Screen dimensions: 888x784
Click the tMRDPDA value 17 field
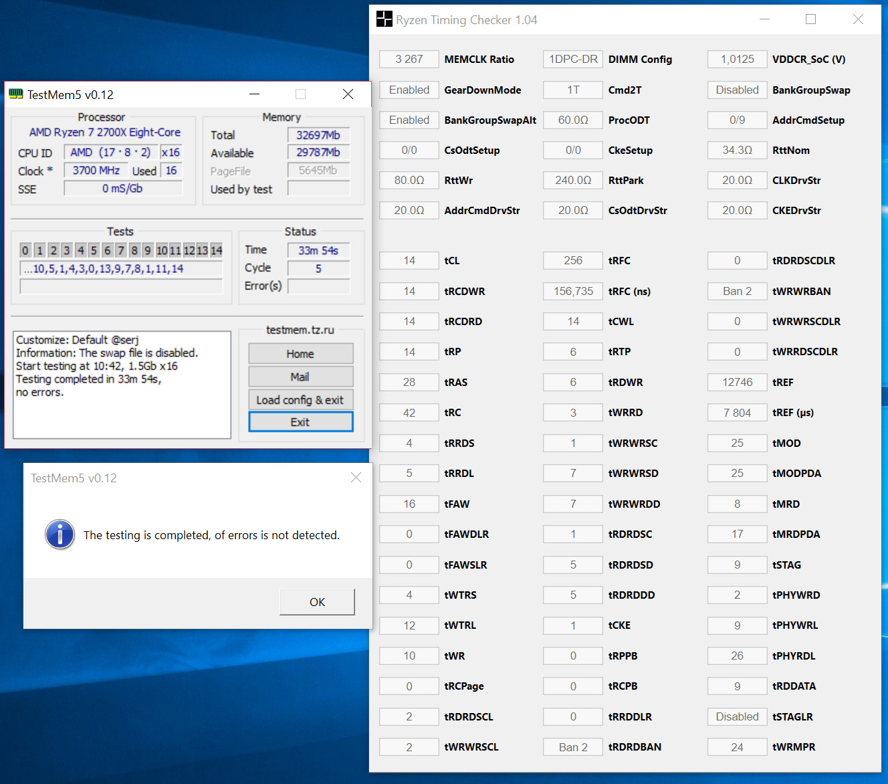pyautogui.click(x=738, y=534)
